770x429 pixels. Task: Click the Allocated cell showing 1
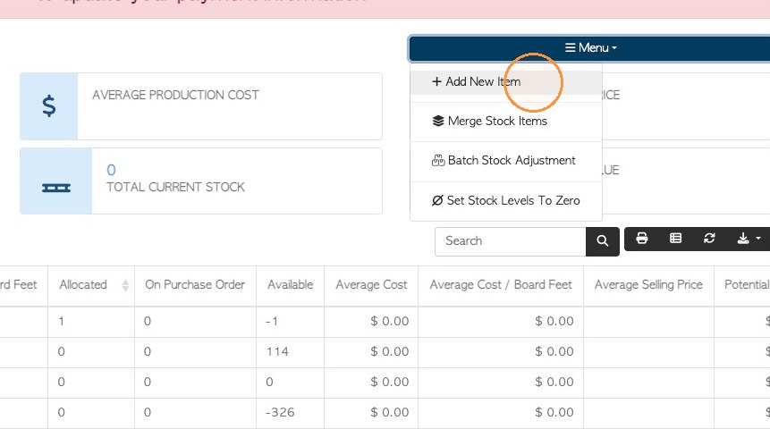pyautogui.click(x=91, y=322)
